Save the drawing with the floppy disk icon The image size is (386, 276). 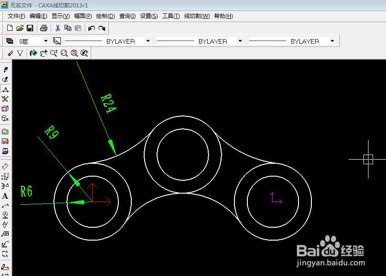coord(30,28)
